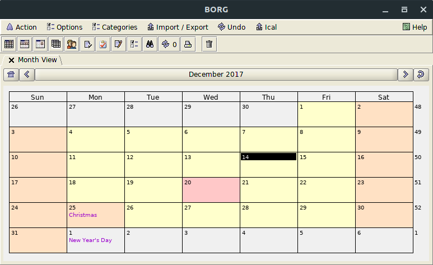
Task: Open the Year view toolbar icon
Action: (x=56, y=44)
